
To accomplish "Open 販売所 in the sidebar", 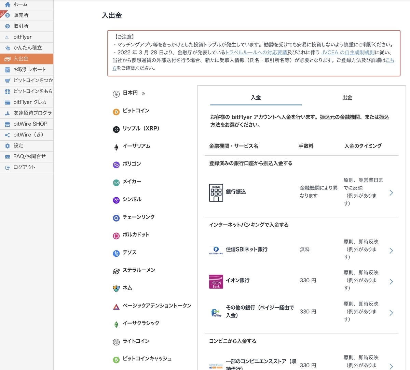I will tap(27, 15).
